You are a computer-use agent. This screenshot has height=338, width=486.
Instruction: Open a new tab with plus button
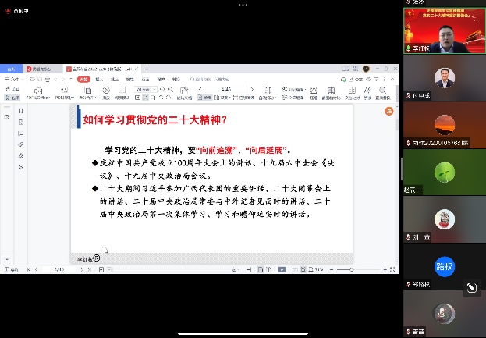(x=147, y=69)
